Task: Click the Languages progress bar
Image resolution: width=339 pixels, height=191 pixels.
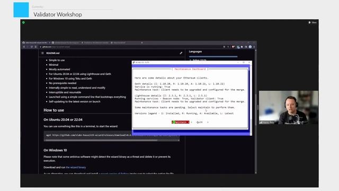Action: pyautogui.click(x=213, y=57)
